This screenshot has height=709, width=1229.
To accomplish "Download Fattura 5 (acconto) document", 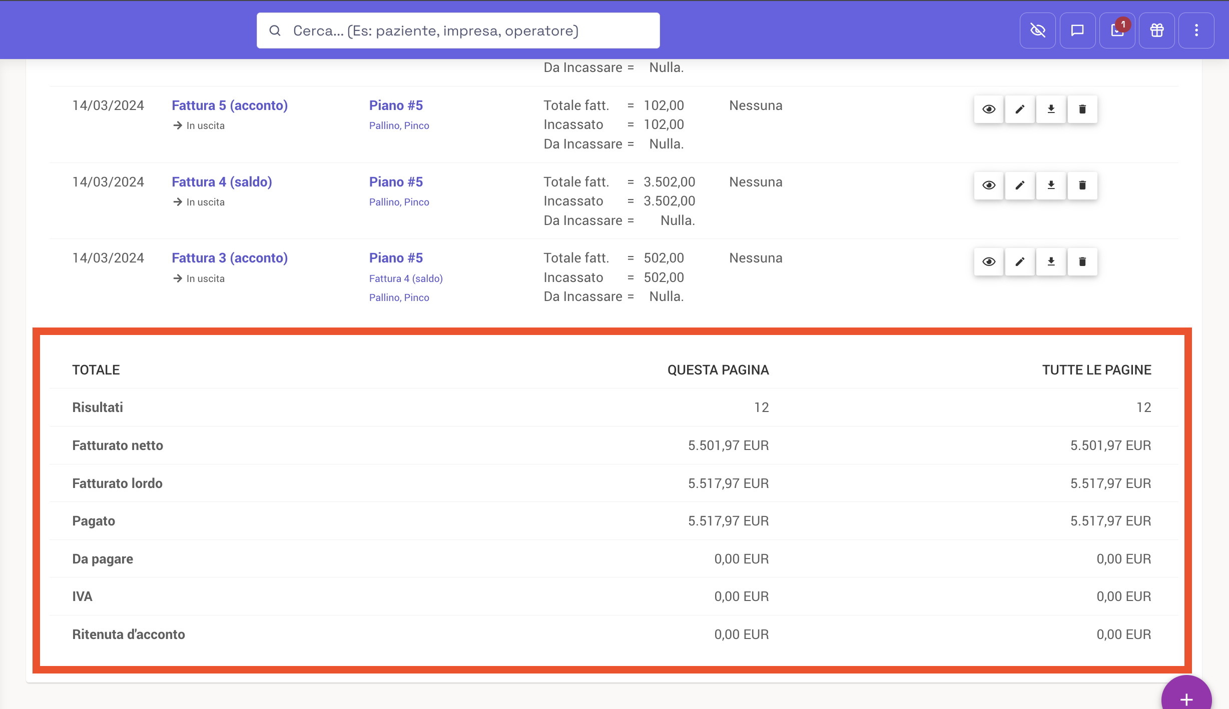I will [x=1051, y=109].
